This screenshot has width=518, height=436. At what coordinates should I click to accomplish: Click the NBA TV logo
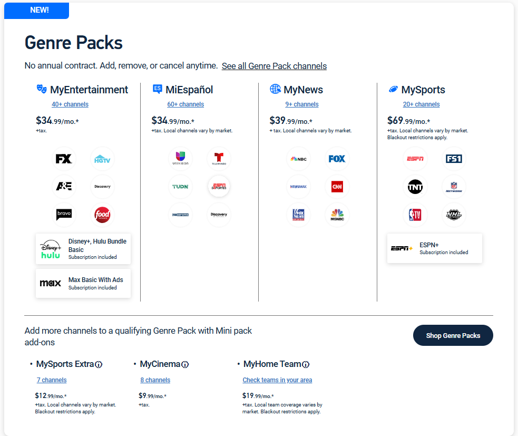(415, 215)
